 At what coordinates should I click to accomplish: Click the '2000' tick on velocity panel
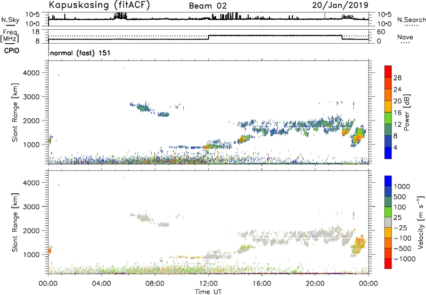[x=31, y=231]
